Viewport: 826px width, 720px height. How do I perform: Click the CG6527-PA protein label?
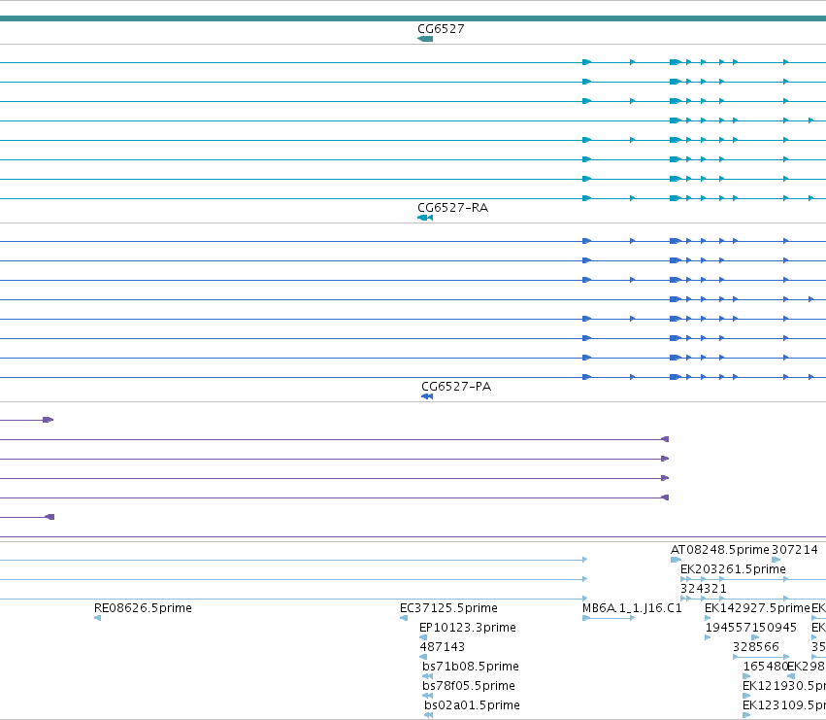coord(456,387)
